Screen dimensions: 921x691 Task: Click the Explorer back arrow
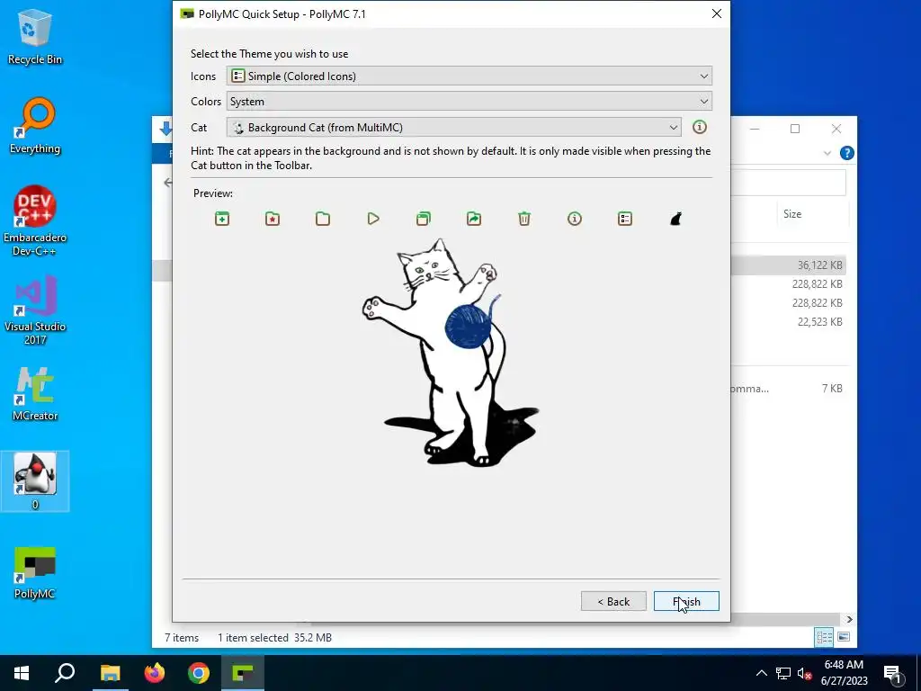point(166,183)
